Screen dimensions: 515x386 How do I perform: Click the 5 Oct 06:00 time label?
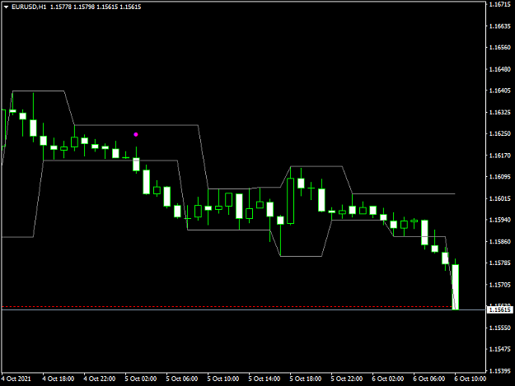point(182,379)
